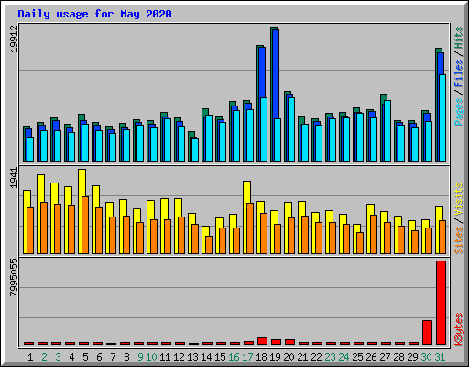The image size is (469, 367).
Task: Click day 27 on the x-axis
Action: click(x=385, y=357)
